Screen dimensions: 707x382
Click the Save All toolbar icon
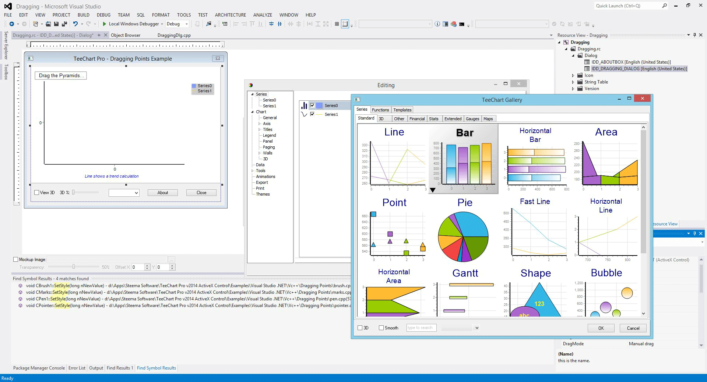pos(64,24)
